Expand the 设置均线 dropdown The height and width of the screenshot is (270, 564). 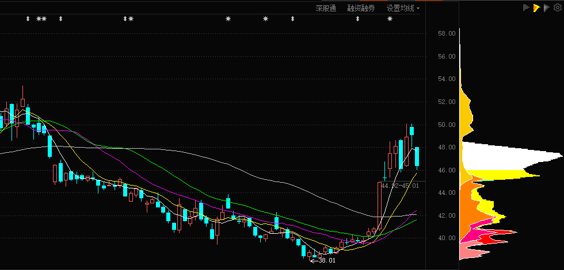403,9
